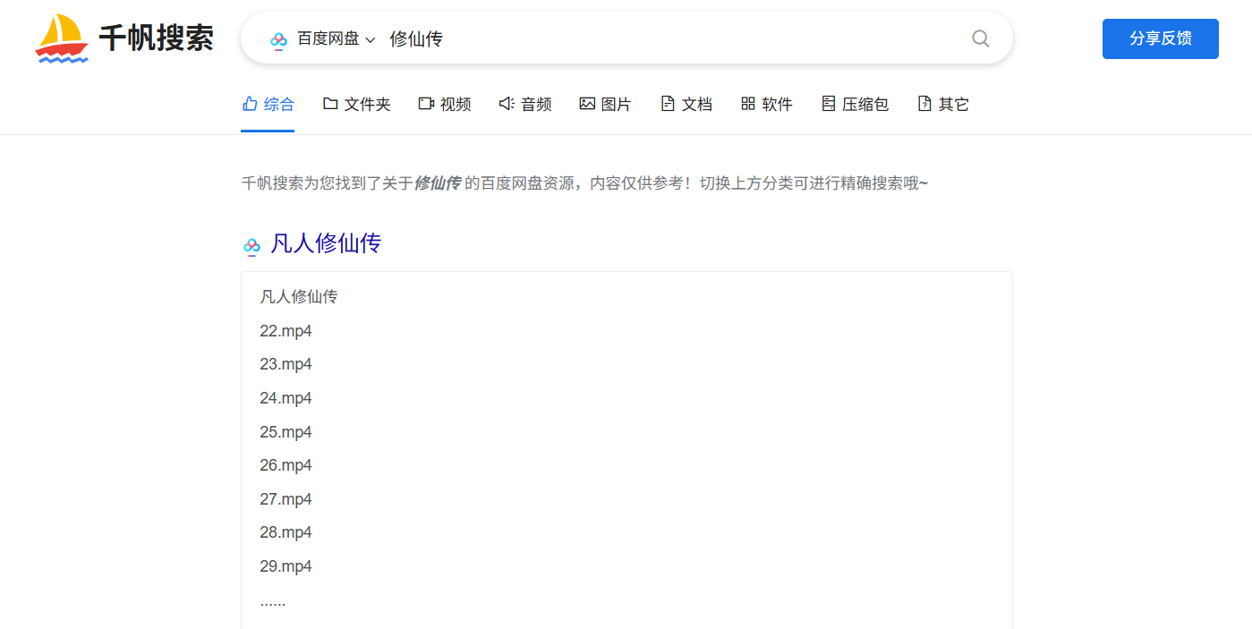Select the 综合 tab
Image resolution: width=1252 pixels, height=629 pixels.
268,104
